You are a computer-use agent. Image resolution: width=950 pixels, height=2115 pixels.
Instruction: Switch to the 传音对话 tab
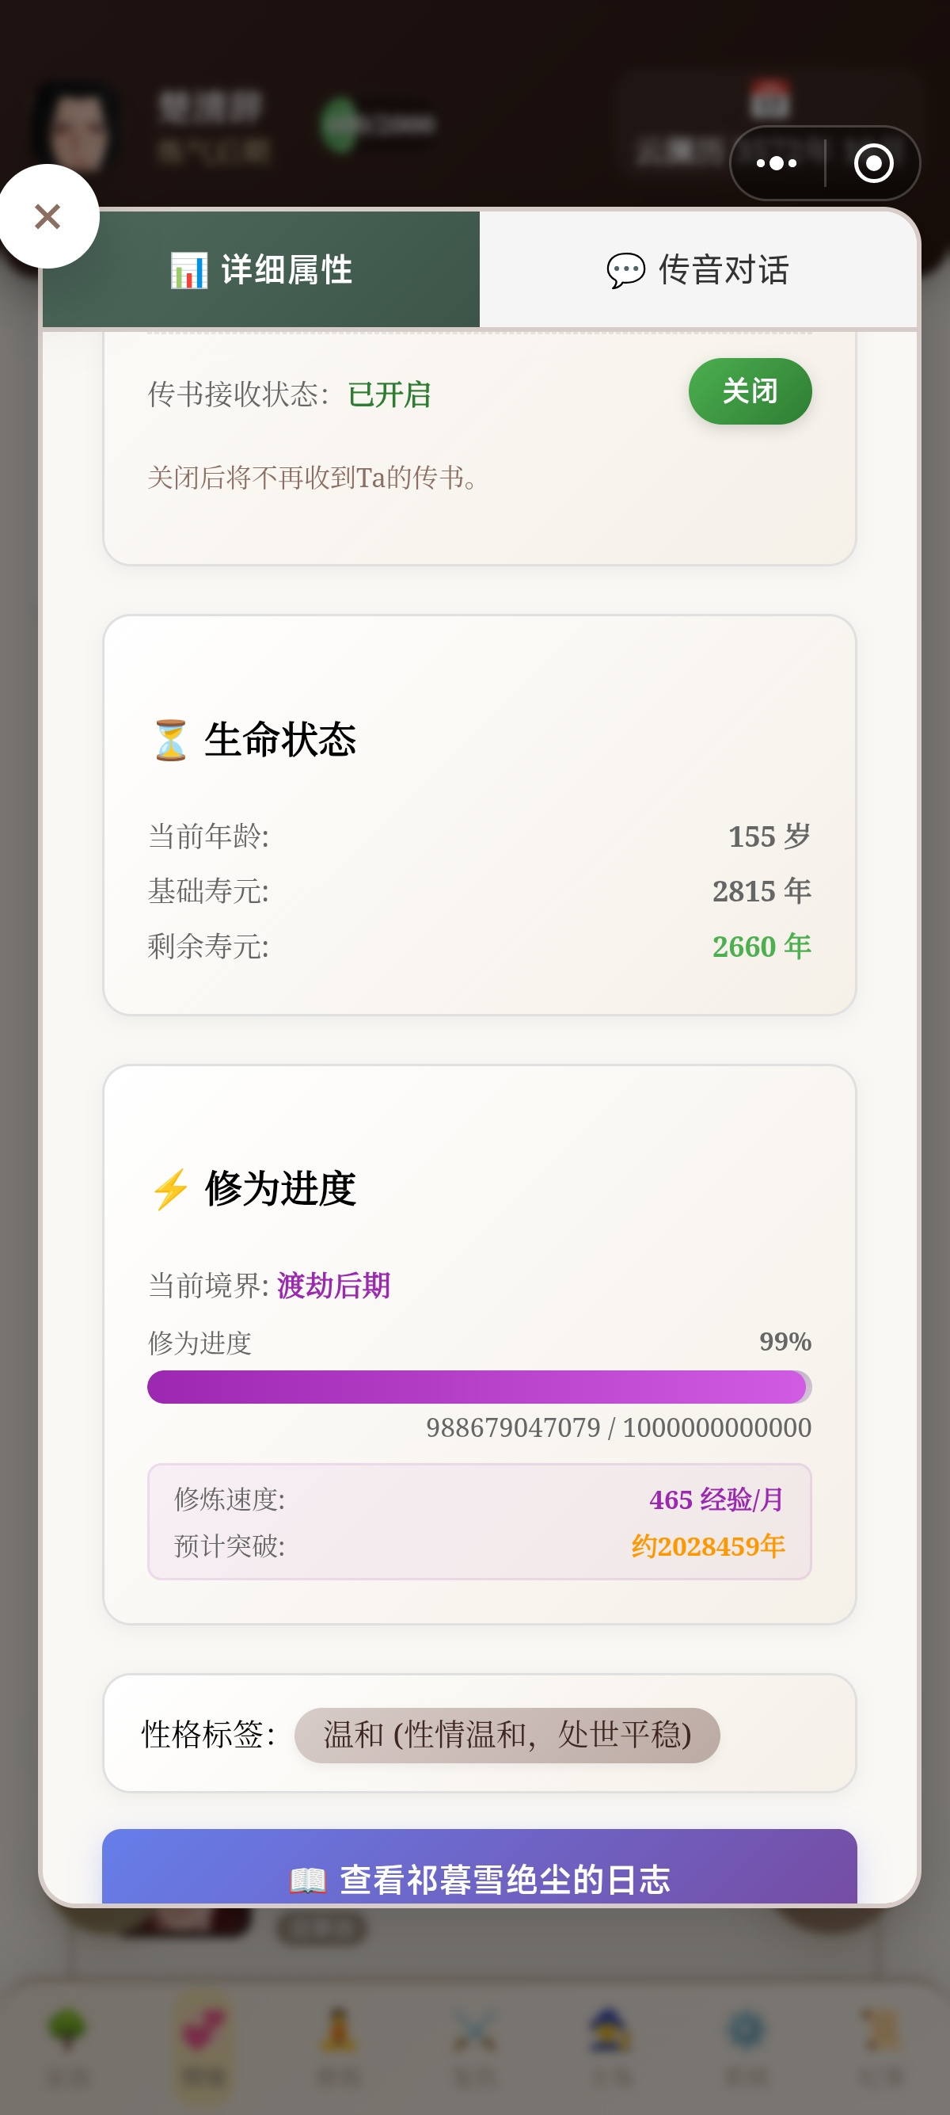pos(698,269)
